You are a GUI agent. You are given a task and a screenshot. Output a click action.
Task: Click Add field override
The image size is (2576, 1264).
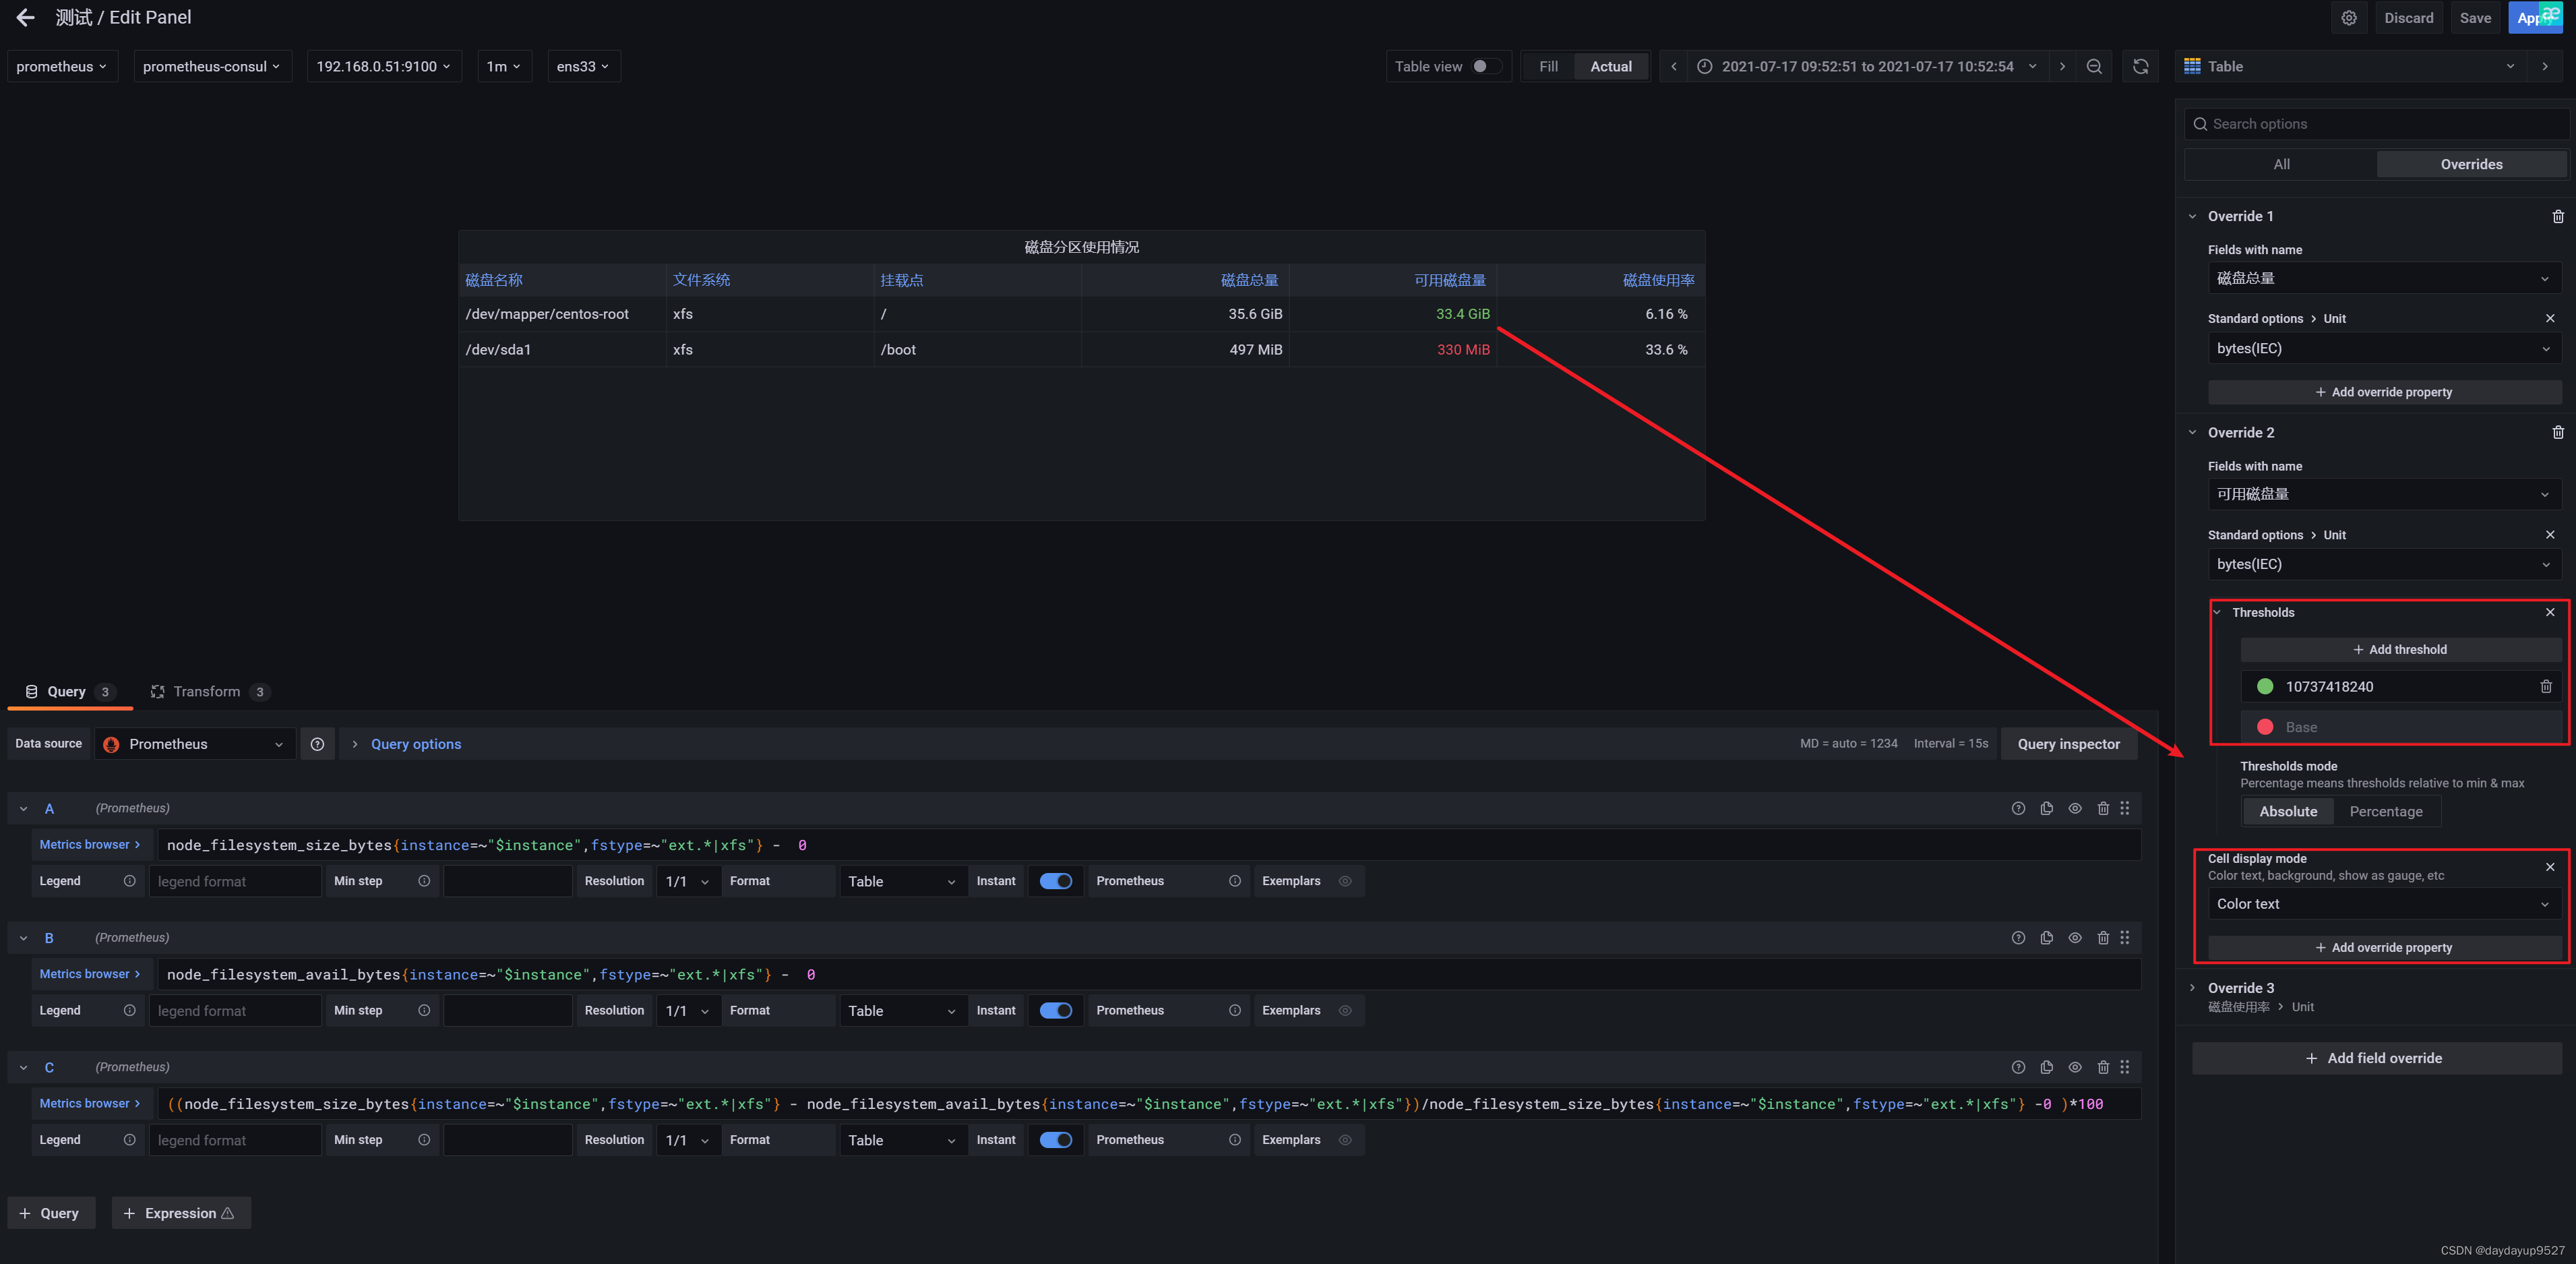[2376, 1058]
